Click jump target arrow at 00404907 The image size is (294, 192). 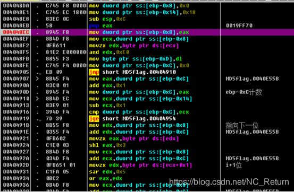coord(38,79)
